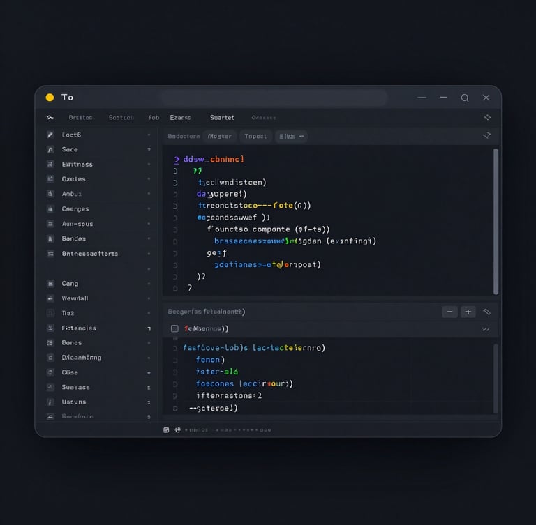Expand the C6ae row arrow

pyautogui.click(x=149, y=372)
